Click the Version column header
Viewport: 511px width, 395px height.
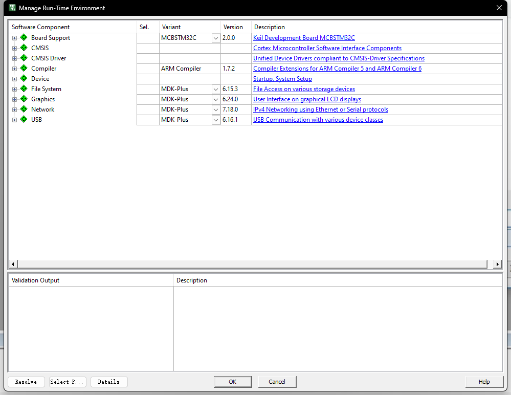tap(236, 27)
